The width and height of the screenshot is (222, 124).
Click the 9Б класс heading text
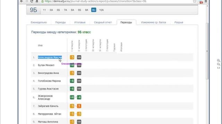tap(84, 32)
